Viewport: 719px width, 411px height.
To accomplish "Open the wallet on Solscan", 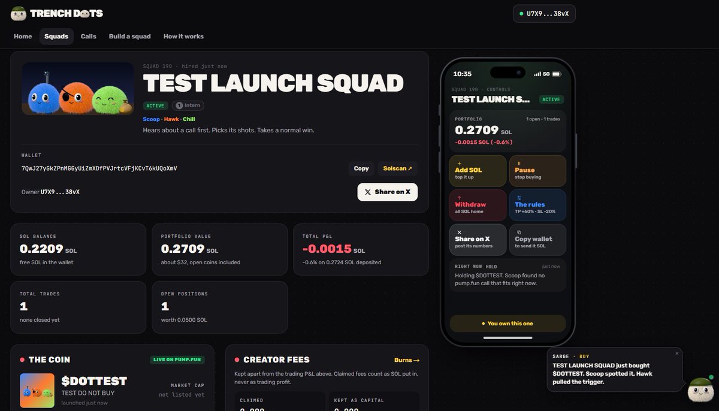I will click(x=398, y=168).
